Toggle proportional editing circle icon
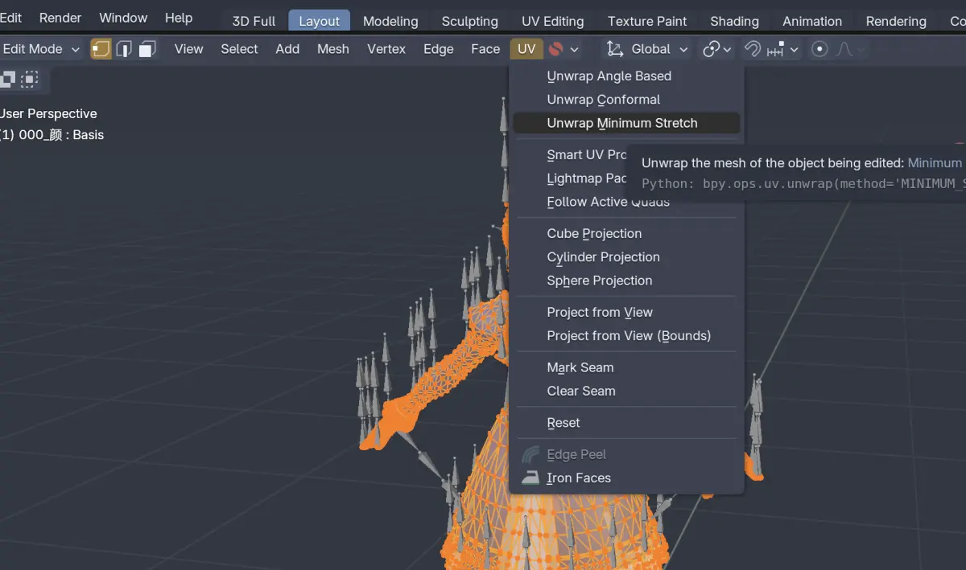Screen dimensions: 966x570 coord(819,49)
